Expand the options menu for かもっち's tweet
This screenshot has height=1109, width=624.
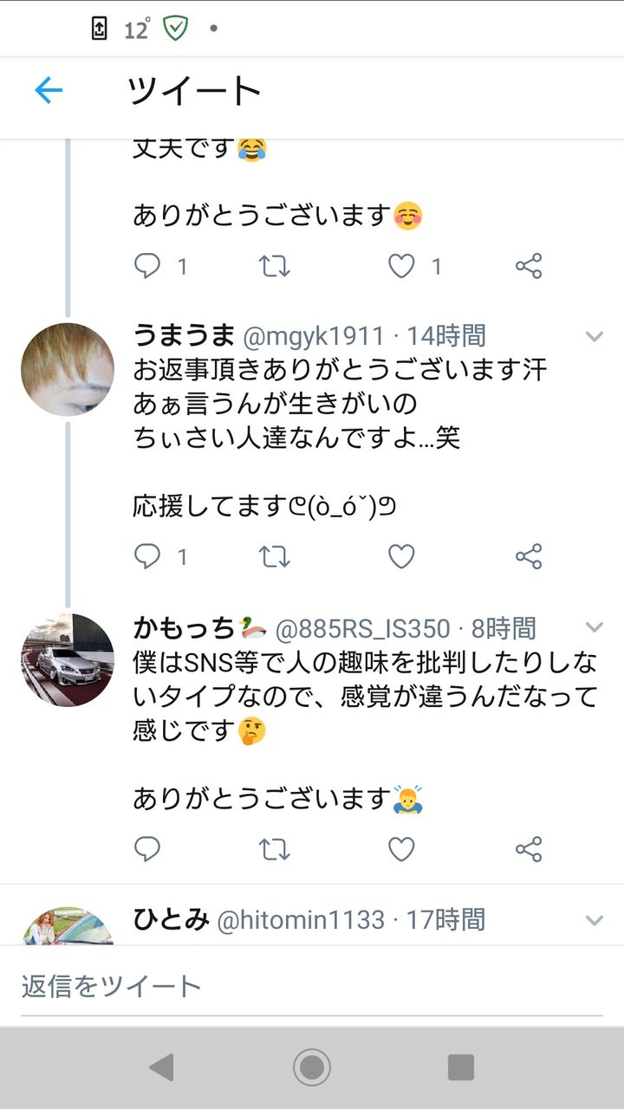[x=595, y=627]
